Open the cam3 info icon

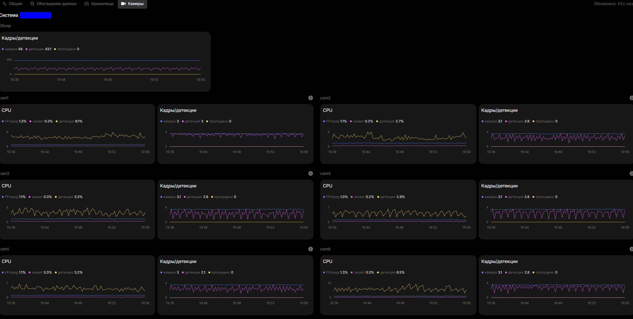[310, 173]
